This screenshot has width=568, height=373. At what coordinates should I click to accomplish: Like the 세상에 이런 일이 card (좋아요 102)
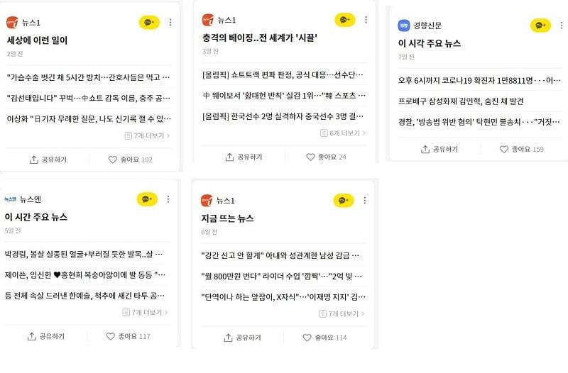coord(113,160)
